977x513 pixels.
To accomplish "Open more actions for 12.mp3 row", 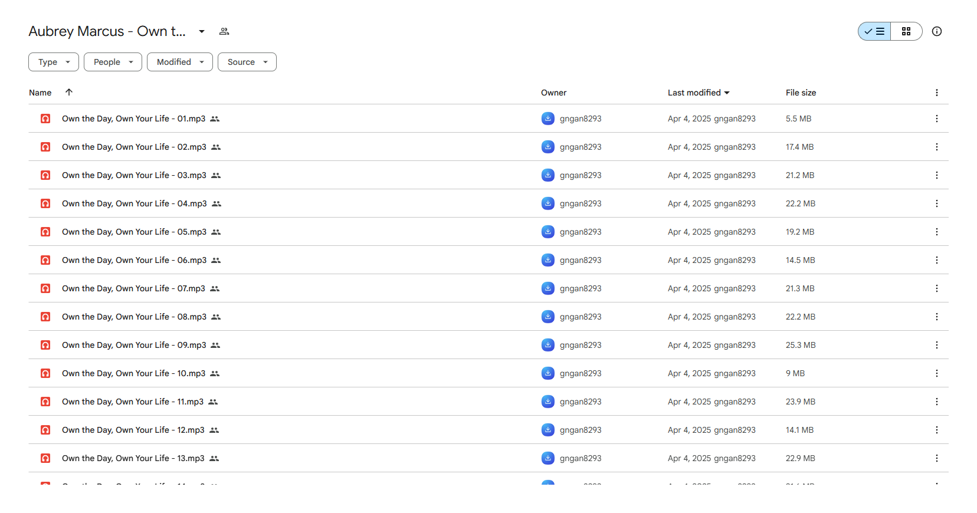I will pyautogui.click(x=936, y=430).
